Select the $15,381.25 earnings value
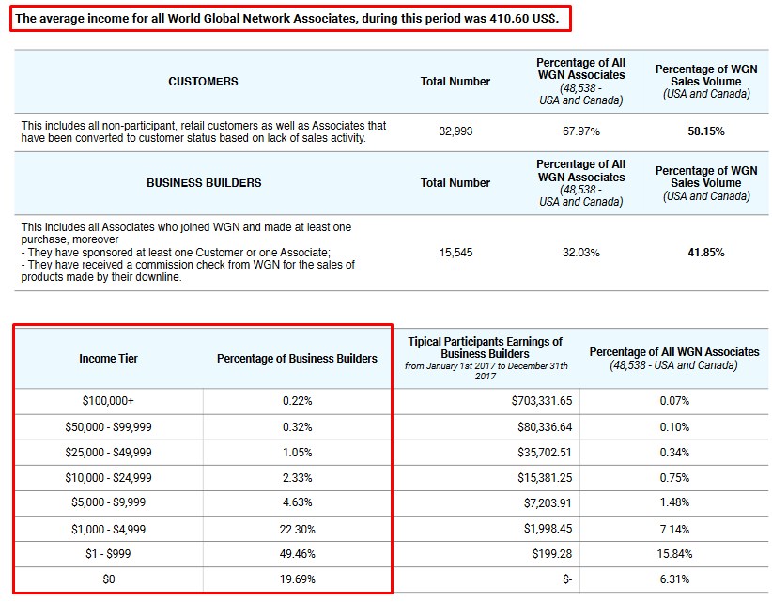This screenshot has width=772, height=602. coord(545,477)
